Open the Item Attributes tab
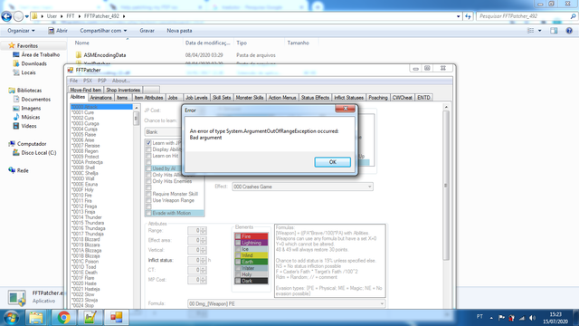The image size is (579, 326). [148, 98]
